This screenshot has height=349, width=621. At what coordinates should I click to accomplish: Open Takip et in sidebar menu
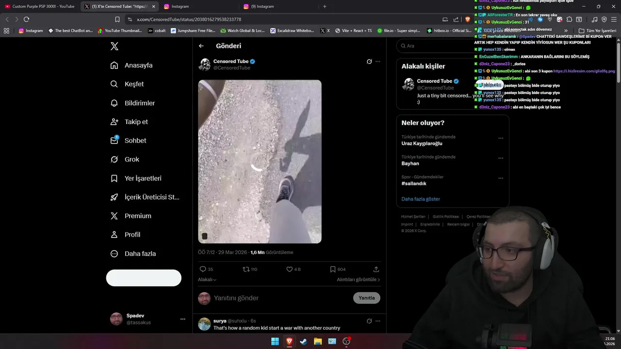pos(129,122)
